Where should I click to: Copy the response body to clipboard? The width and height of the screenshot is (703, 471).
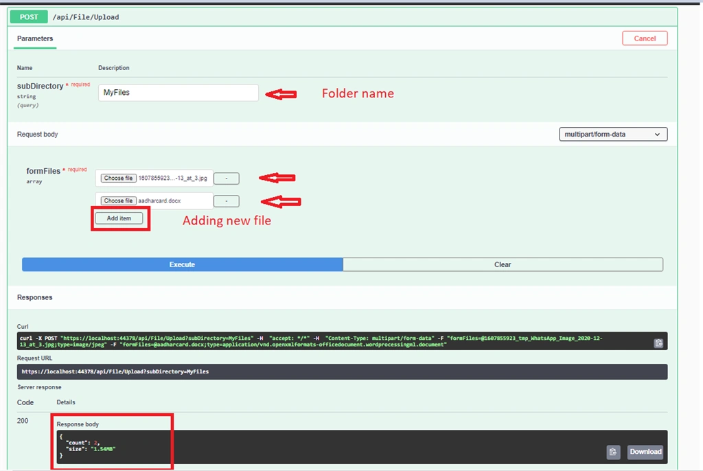point(613,452)
